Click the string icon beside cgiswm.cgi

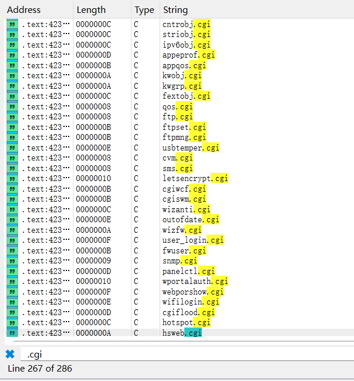pyautogui.click(x=12, y=199)
